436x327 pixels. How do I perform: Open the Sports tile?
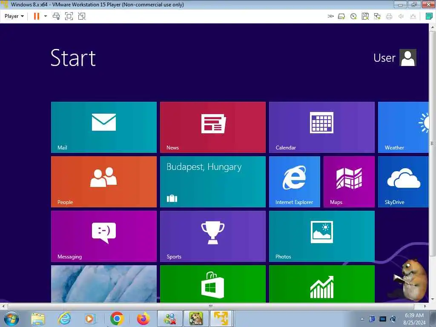click(213, 236)
